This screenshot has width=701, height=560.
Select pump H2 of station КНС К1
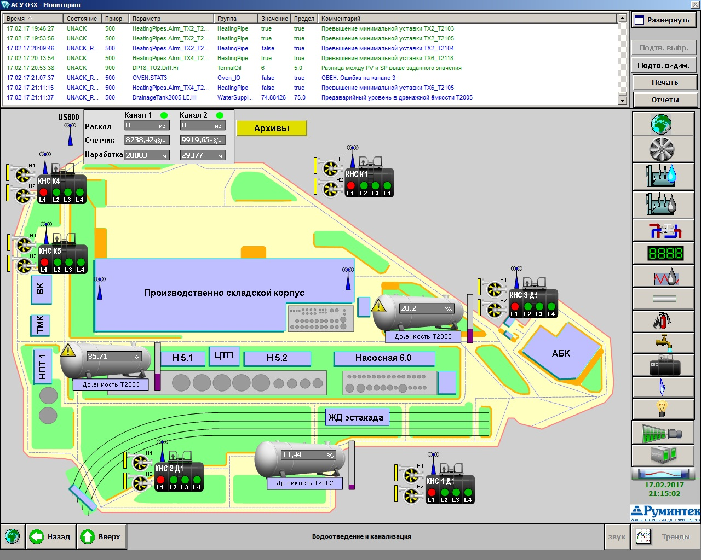point(331,189)
